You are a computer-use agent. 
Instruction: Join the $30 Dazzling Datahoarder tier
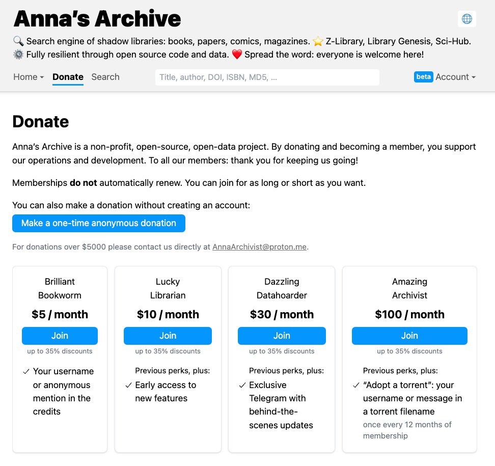(x=282, y=336)
